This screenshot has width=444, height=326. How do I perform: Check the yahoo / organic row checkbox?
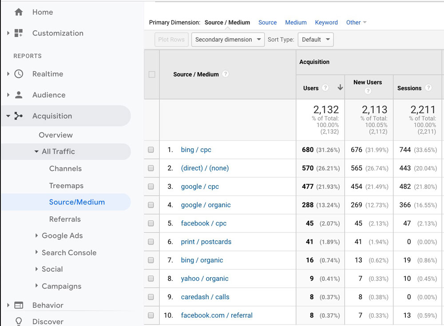click(x=151, y=278)
